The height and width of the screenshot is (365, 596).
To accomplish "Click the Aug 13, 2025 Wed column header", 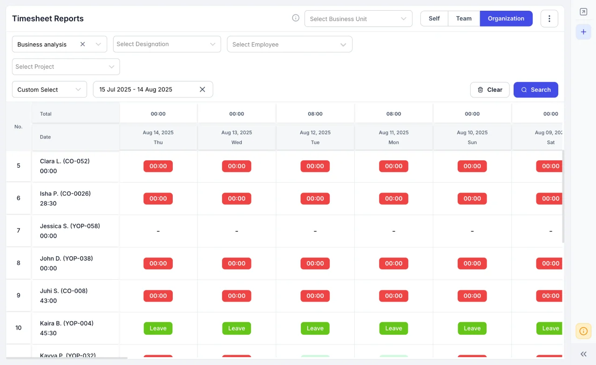I will pyautogui.click(x=237, y=137).
